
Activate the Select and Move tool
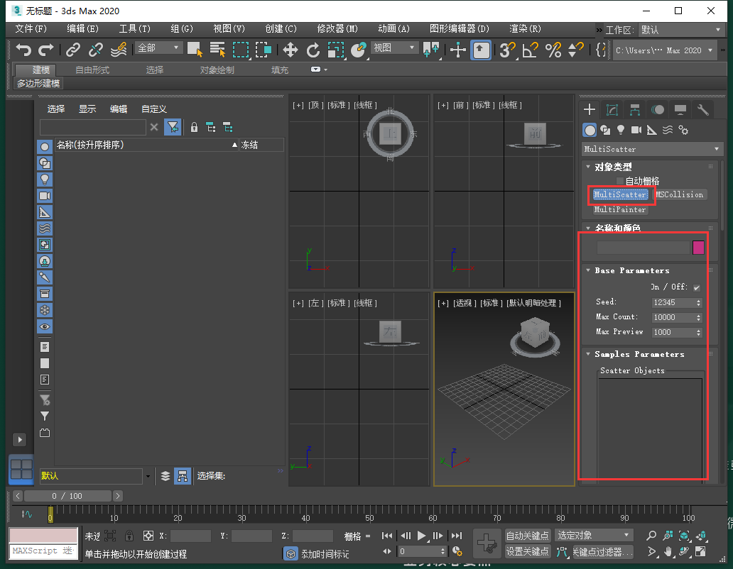click(x=291, y=50)
